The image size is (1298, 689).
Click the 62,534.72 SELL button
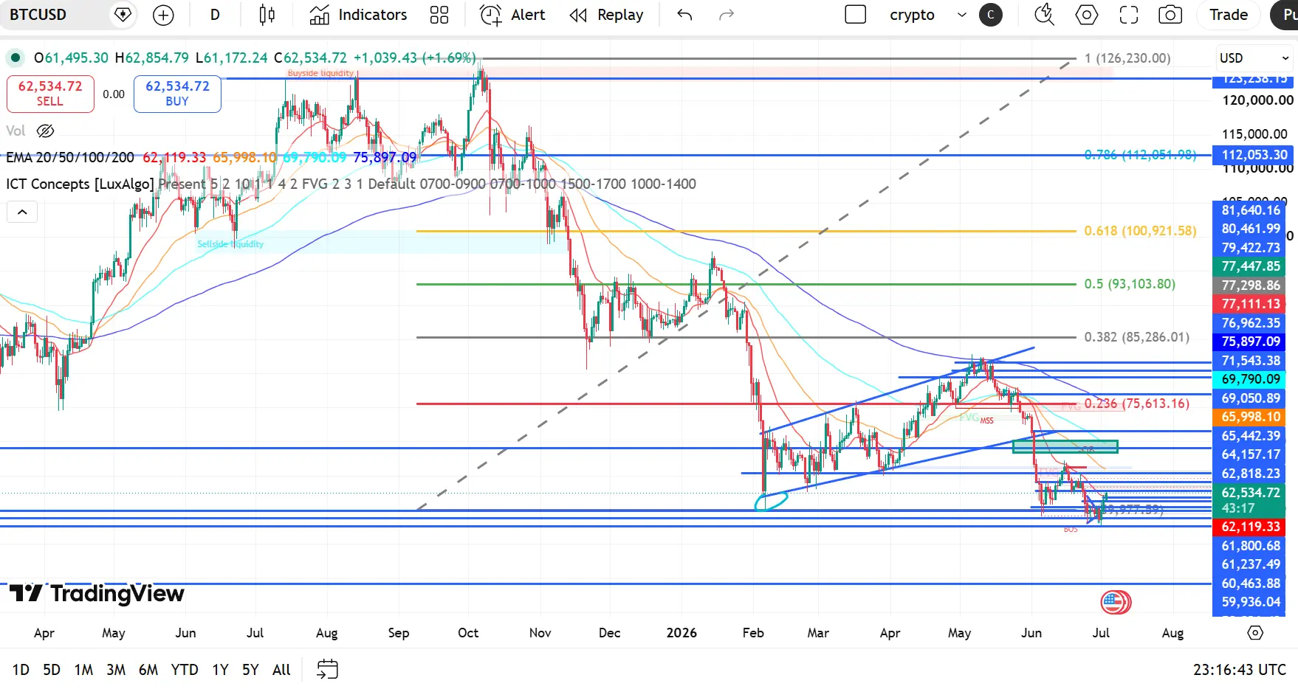click(50, 94)
